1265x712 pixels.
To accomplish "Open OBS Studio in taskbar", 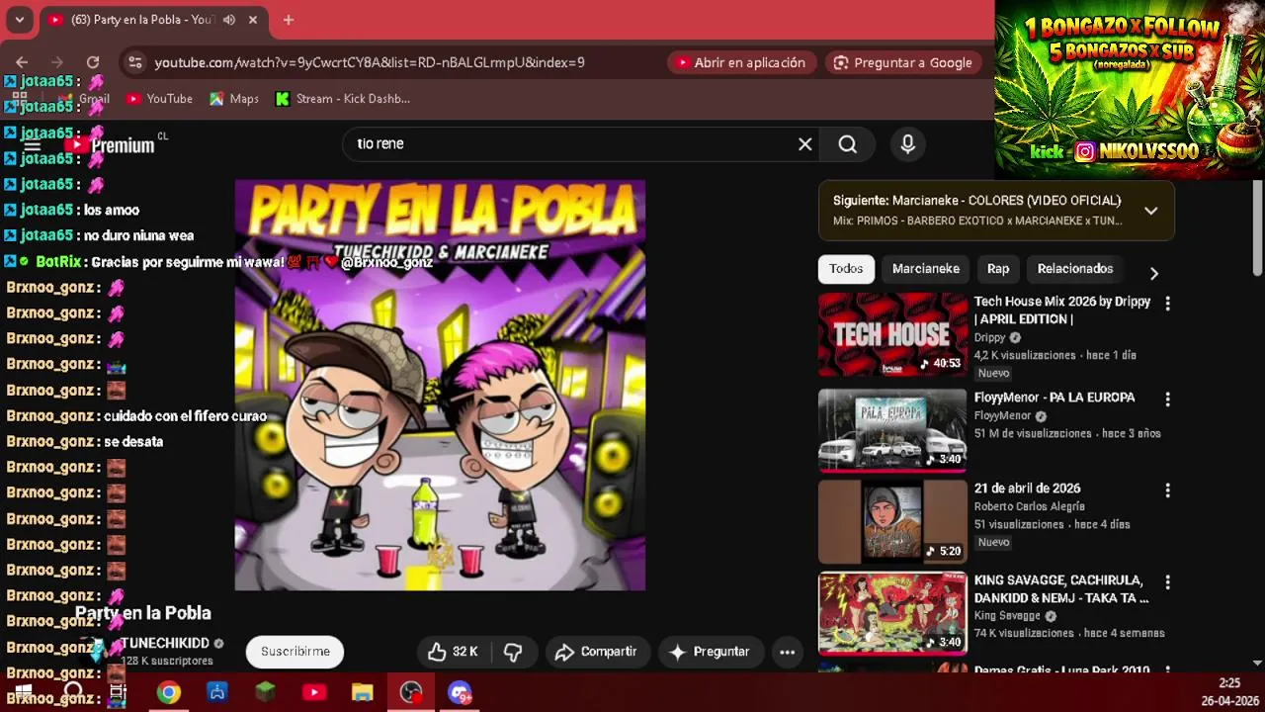I will coord(411,692).
